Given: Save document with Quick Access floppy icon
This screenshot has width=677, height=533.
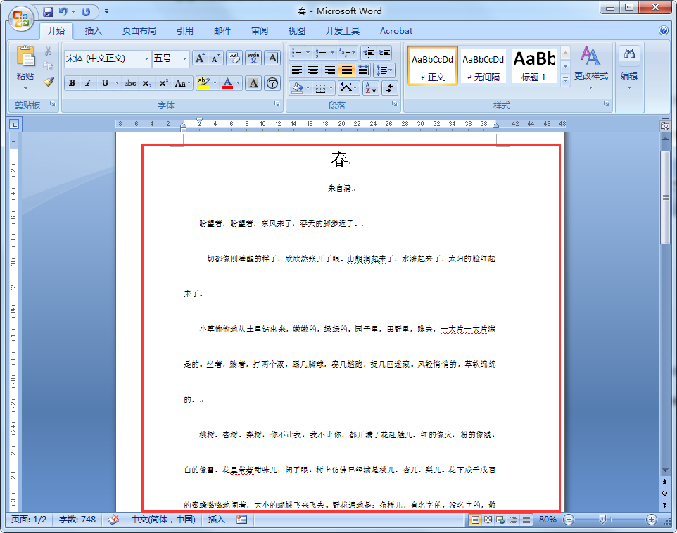Looking at the screenshot, I should (x=48, y=12).
